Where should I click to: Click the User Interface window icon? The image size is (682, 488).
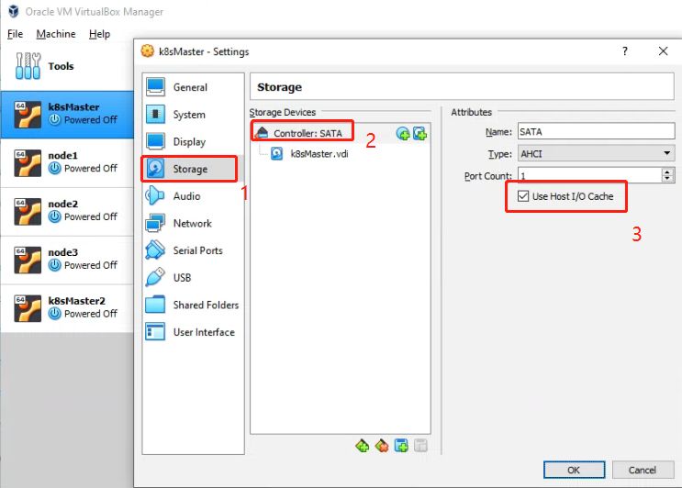point(155,331)
